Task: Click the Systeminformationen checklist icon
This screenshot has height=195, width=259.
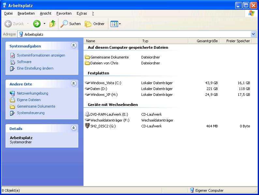Action: (12, 56)
